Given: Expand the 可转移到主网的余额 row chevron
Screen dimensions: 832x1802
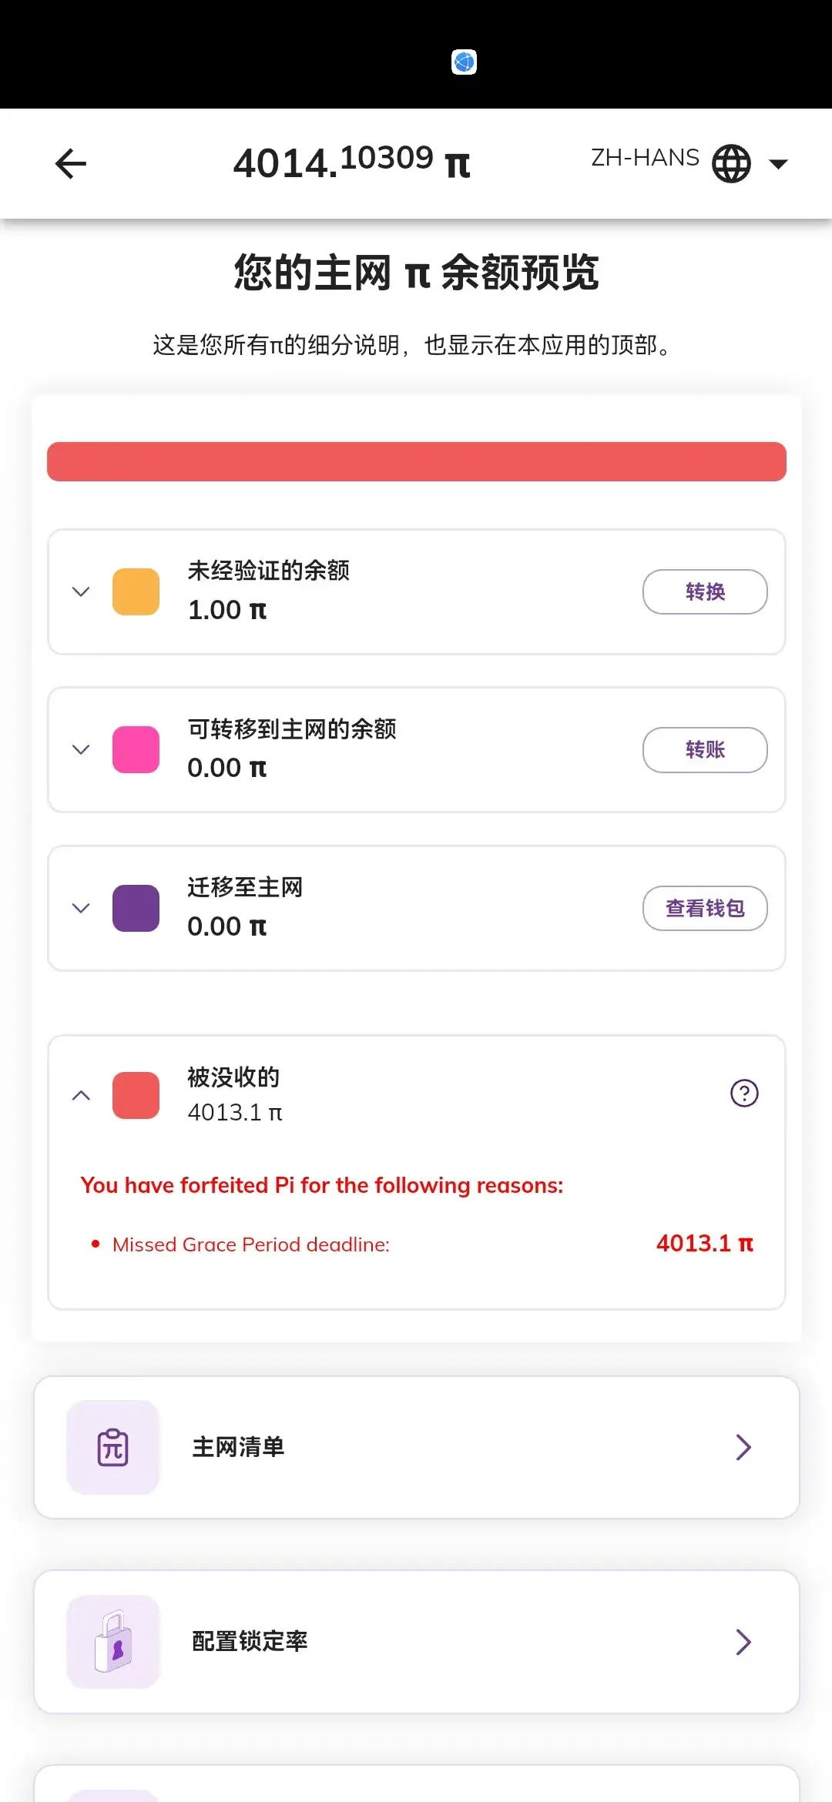Looking at the screenshot, I should (x=81, y=749).
